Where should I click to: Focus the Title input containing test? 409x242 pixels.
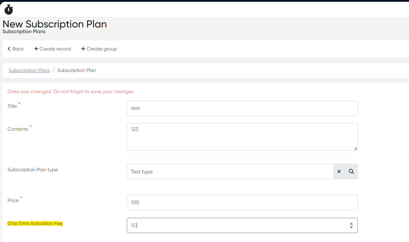pos(242,108)
